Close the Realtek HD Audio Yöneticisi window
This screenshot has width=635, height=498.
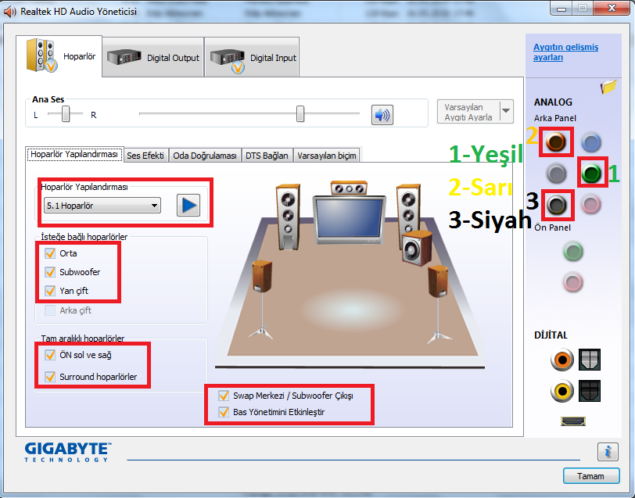click(612, 9)
